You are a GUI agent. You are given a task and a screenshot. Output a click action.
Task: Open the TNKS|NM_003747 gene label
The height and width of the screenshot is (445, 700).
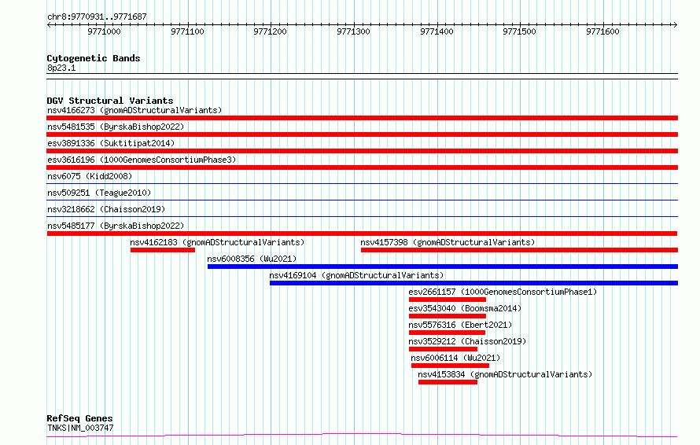(80, 428)
